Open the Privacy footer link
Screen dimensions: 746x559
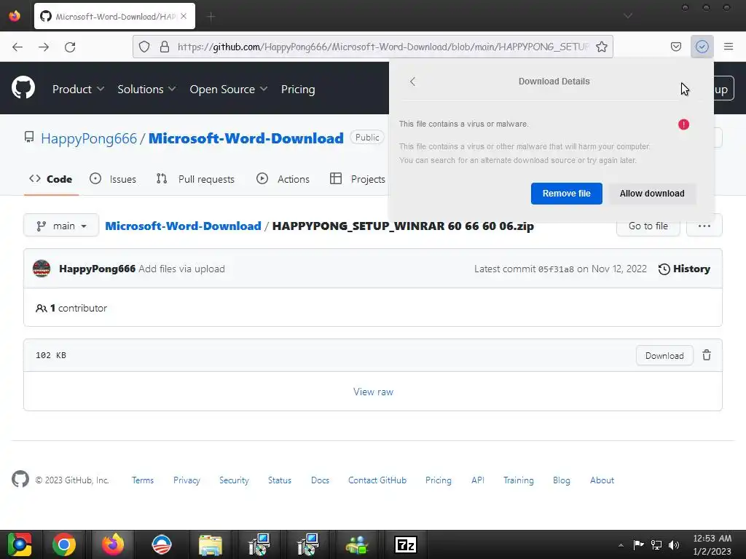(x=186, y=480)
